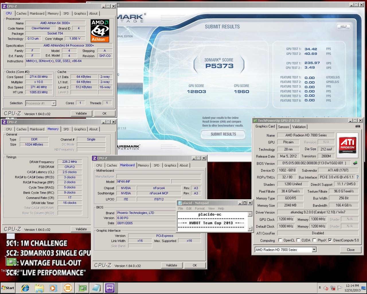This screenshot has width=367, height=294.
Task: Toggle the OpenCL checkbox in GPU-Z
Action: 280,240
